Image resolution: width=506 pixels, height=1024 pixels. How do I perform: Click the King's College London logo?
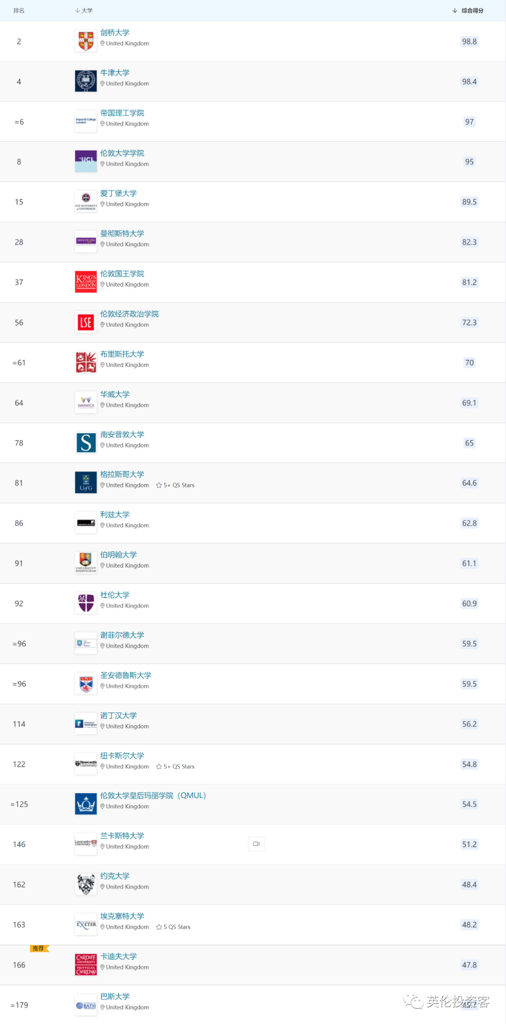86,282
